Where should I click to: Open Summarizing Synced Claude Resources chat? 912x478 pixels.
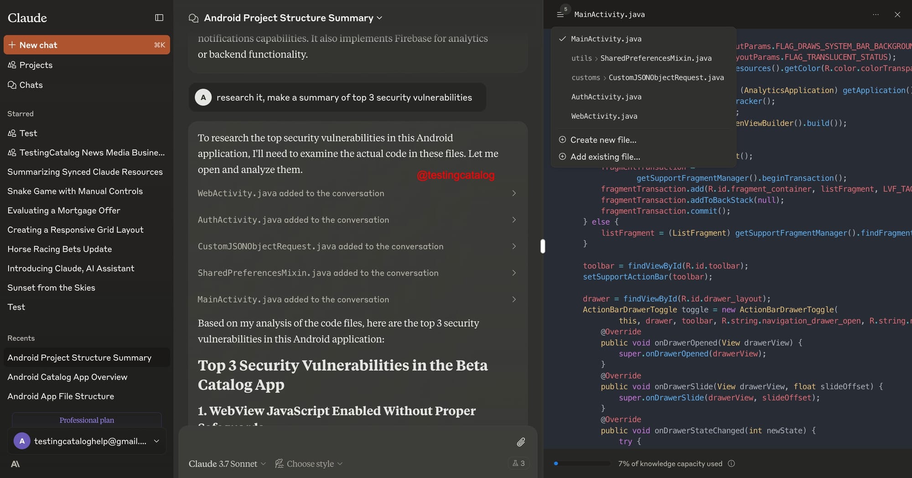tap(85, 172)
